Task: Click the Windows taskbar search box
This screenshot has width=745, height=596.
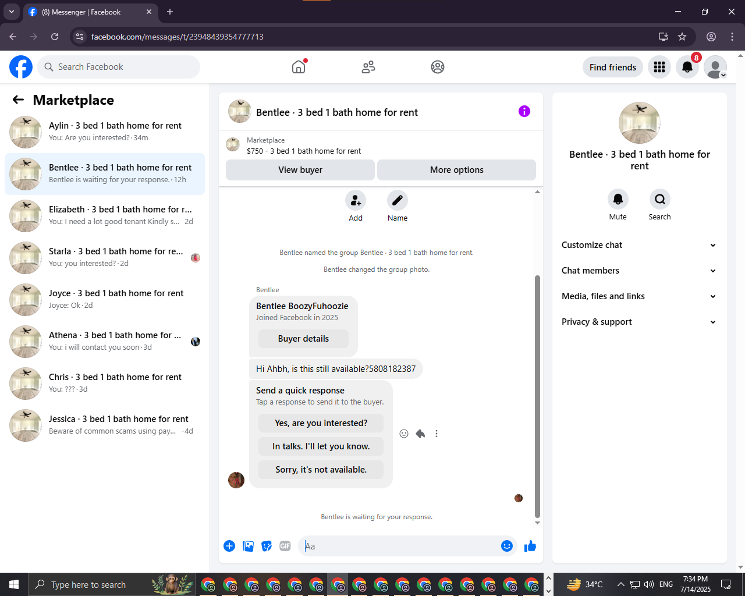Action: coord(113,584)
